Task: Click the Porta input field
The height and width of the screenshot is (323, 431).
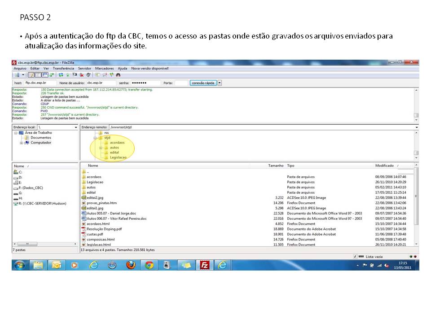Action: point(181,83)
